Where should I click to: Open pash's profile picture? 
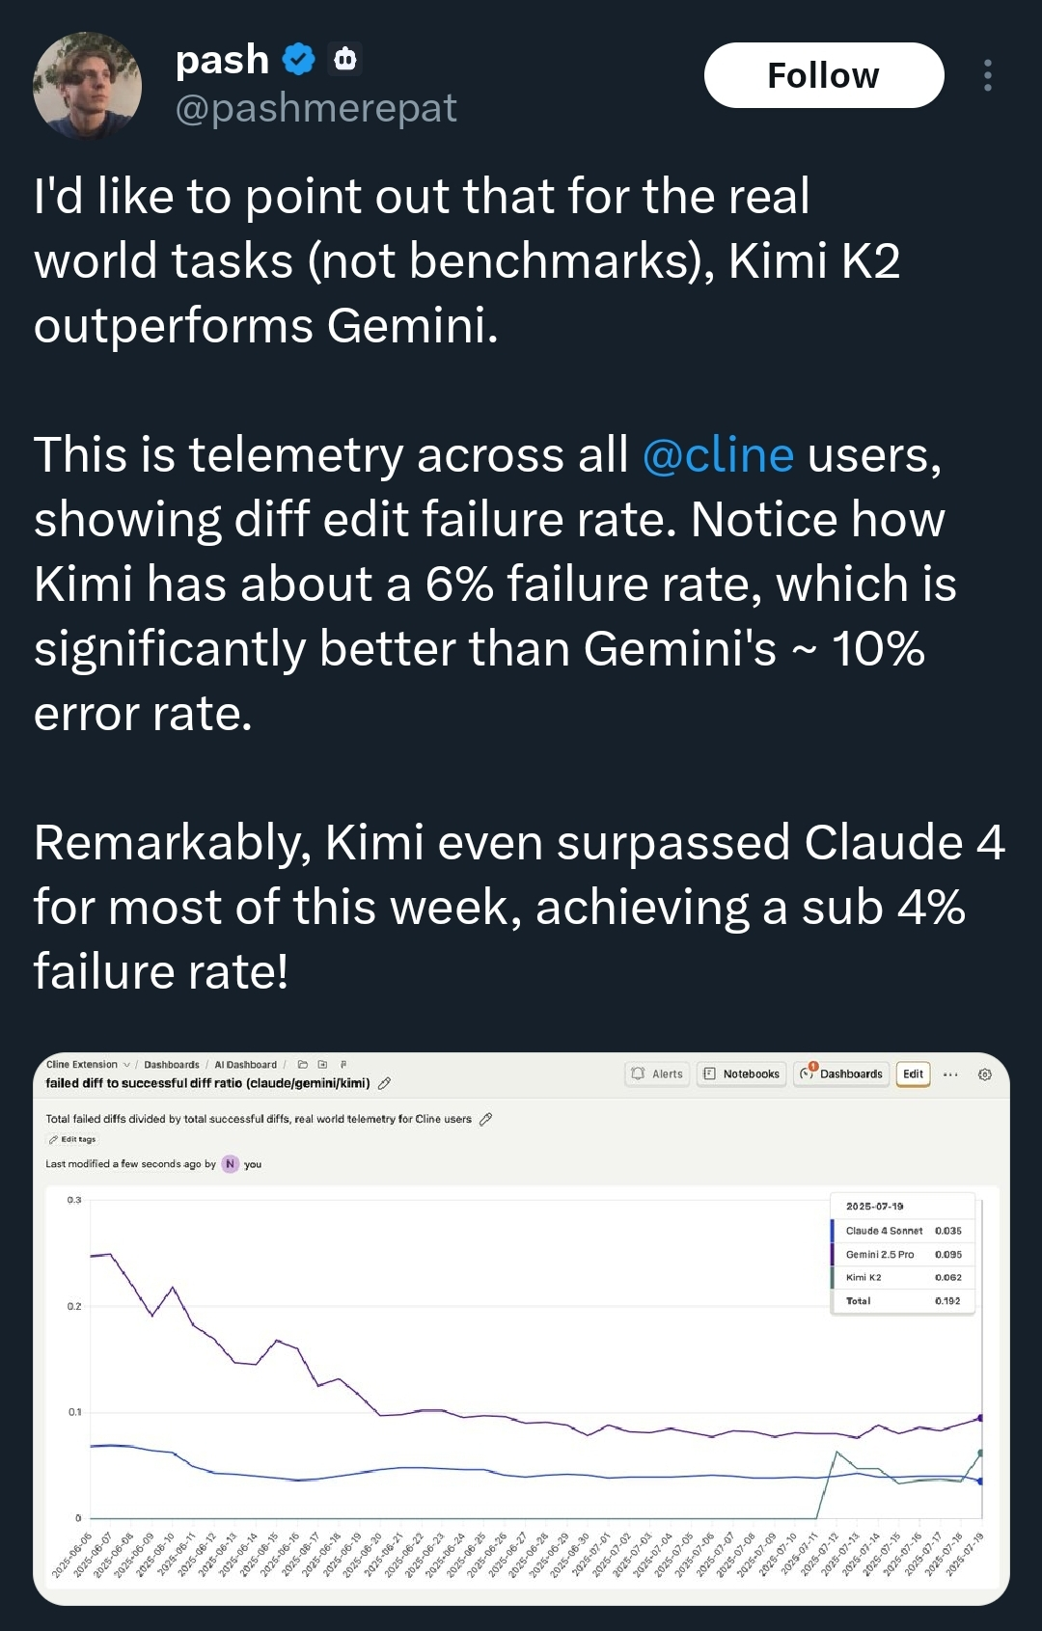87,86
